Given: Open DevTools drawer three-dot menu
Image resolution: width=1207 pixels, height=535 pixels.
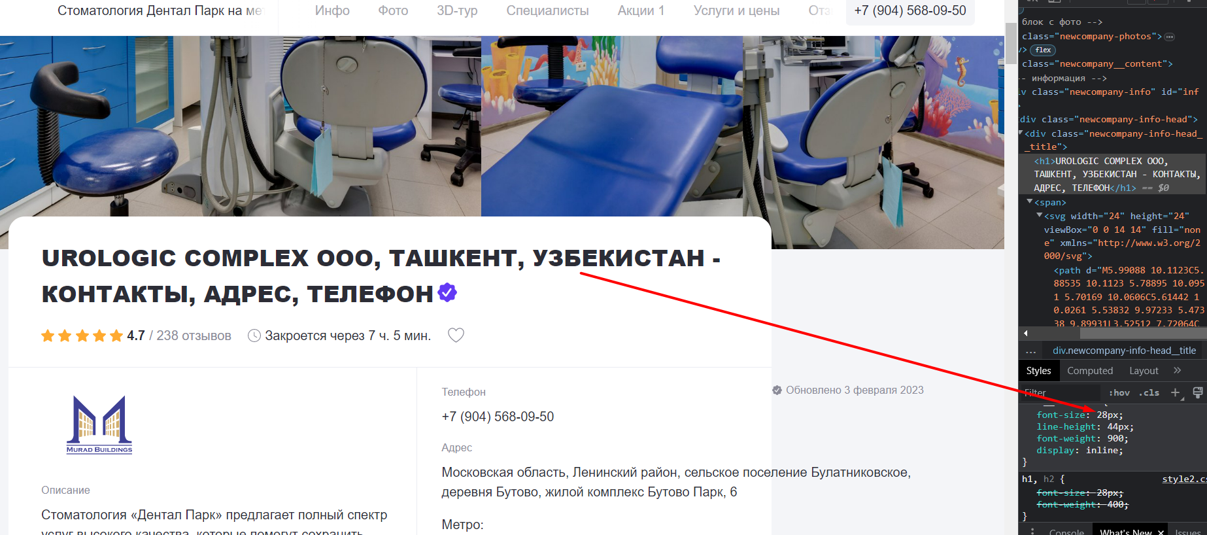Looking at the screenshot, I should 1032,532.
